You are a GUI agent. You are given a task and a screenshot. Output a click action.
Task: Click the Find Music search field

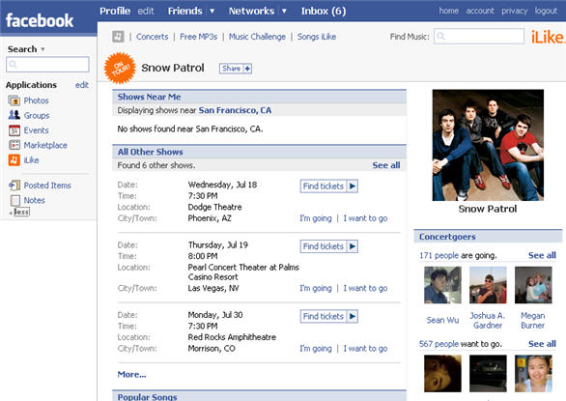tap(479, 36)
